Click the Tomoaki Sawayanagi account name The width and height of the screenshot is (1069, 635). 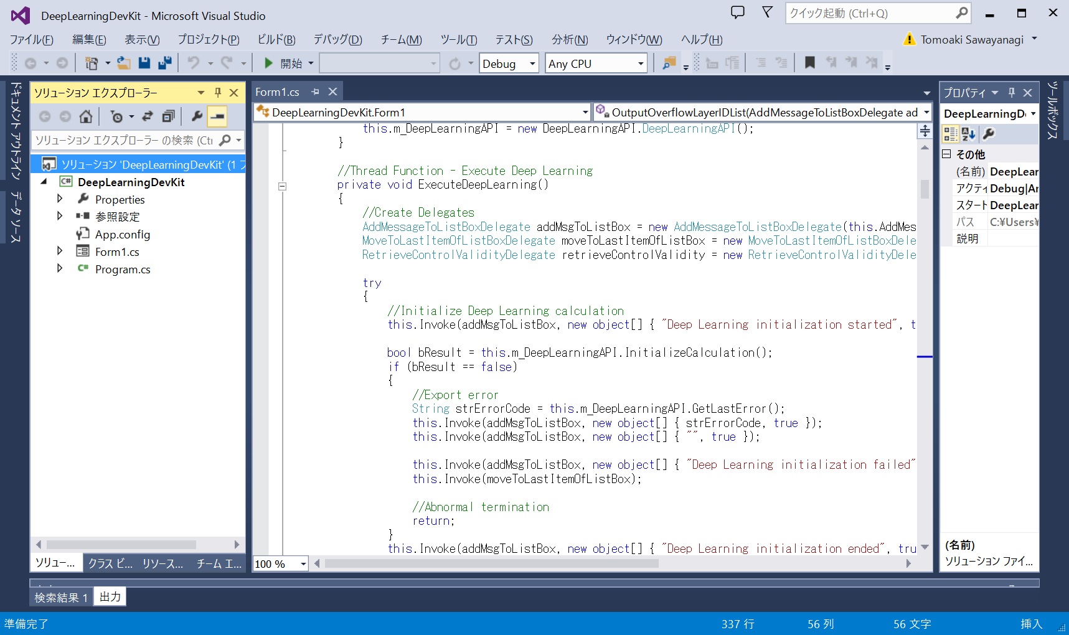[972, 39]
